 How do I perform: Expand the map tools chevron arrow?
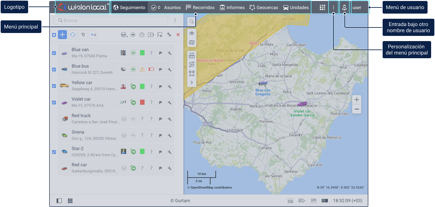point(192,82)
